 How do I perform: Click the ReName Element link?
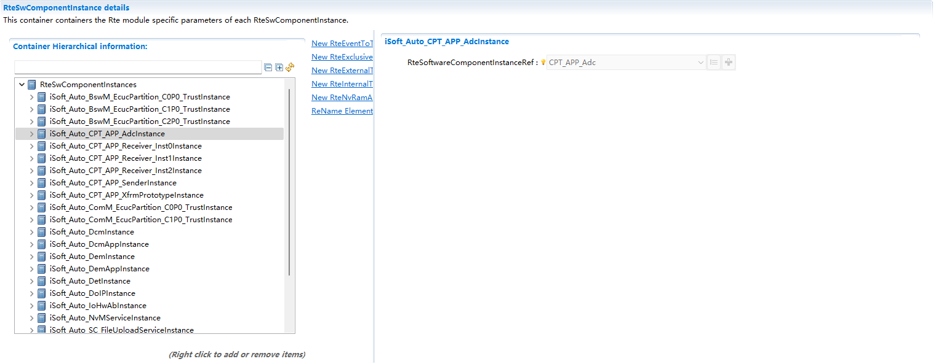coord(342,111)
